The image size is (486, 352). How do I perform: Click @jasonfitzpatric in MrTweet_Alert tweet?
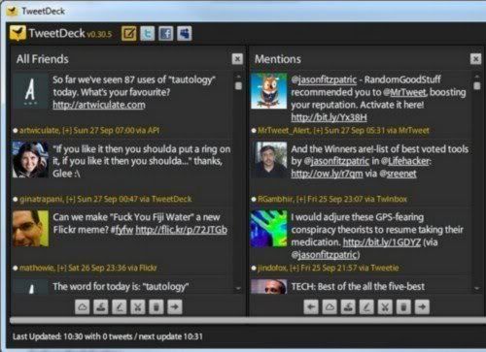(x=324, y=80)
